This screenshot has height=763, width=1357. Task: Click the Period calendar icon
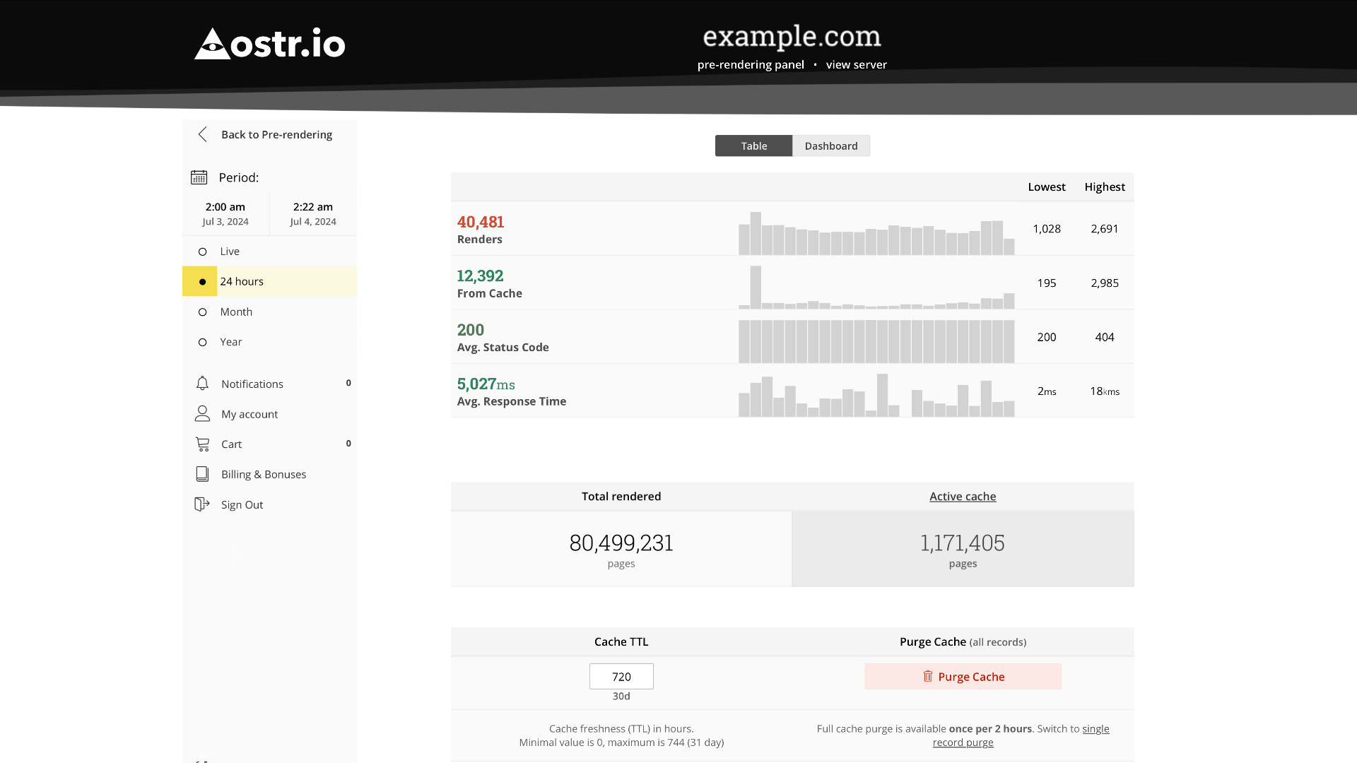[x=199, y=177]
